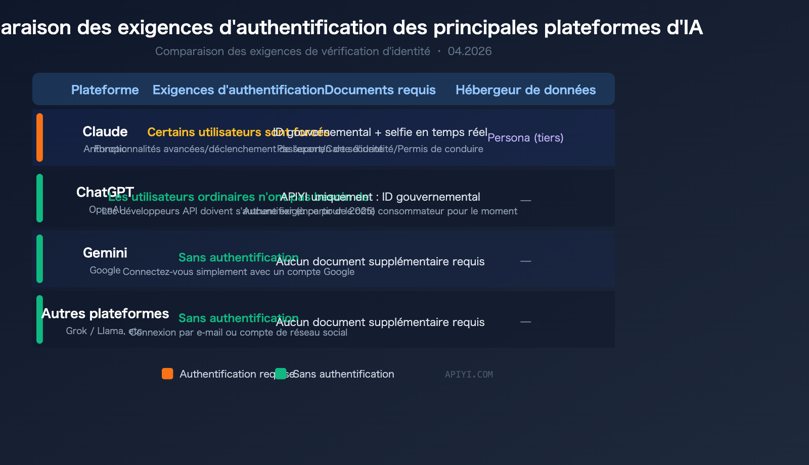Screen dimensions: 809x465
Task: Click the orange legend square for Authentification requise
Action: coord(167,374)
